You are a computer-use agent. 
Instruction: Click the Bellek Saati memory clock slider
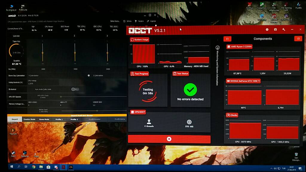[x=94, y=111]
